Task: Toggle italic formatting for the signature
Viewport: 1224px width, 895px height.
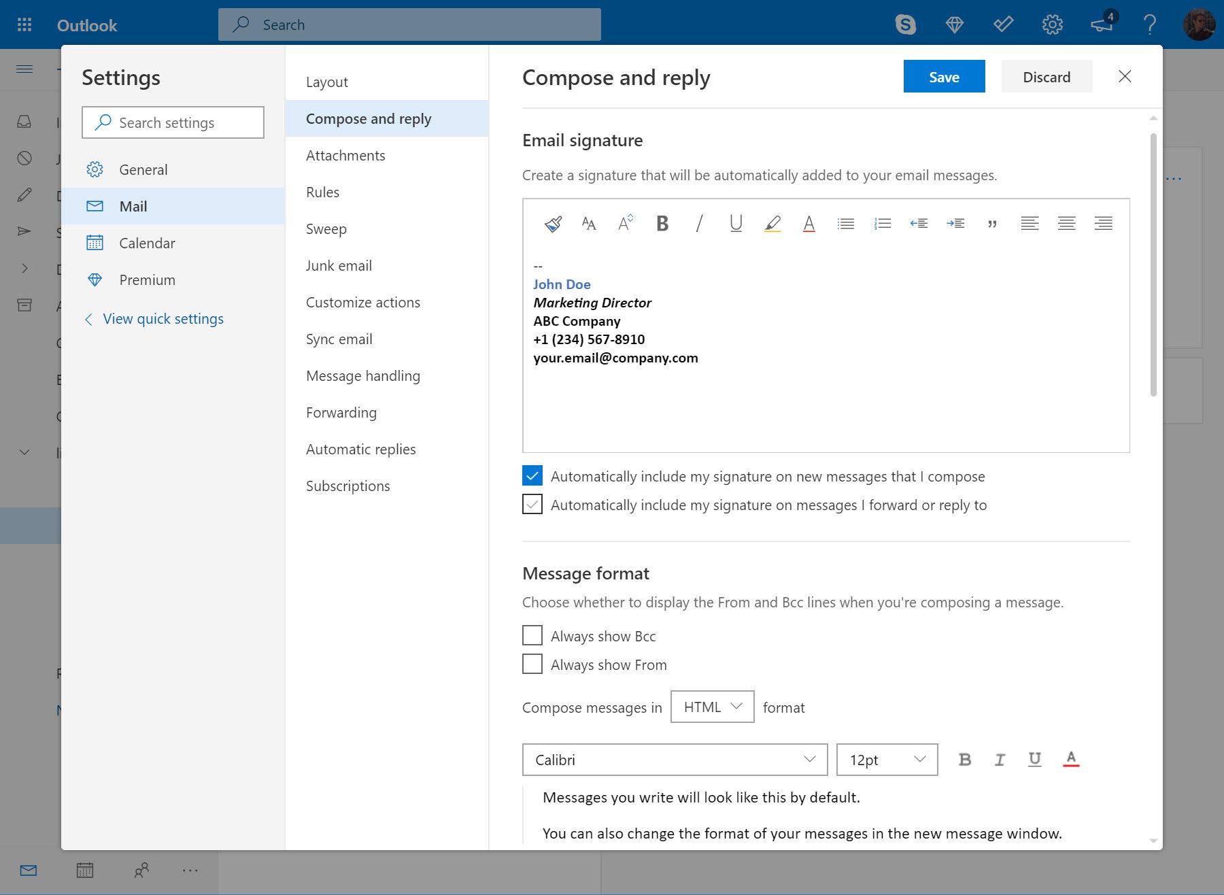Action: 698,223
